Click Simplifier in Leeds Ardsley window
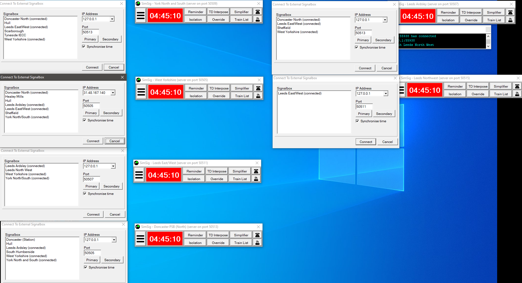The height and width of the screenshot is (283, 522). pyautogui.click(x=494, y=12)
